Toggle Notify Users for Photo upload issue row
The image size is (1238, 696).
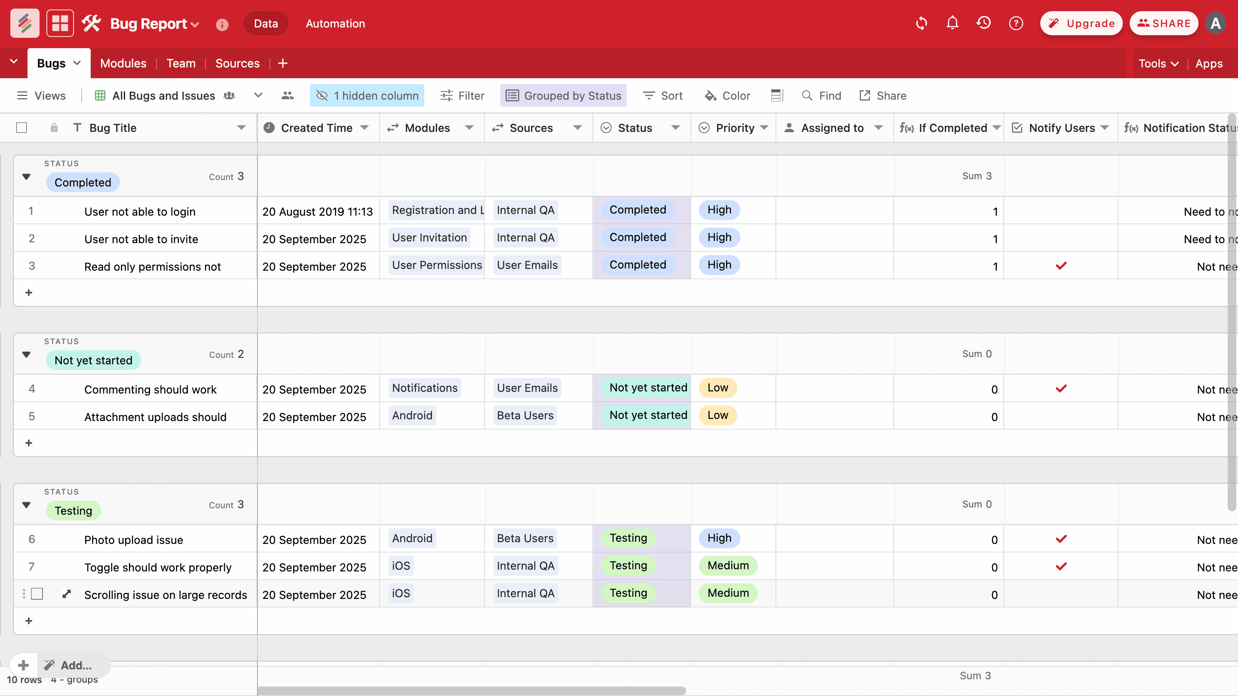pyautogui.click(x=1061, y=538)
